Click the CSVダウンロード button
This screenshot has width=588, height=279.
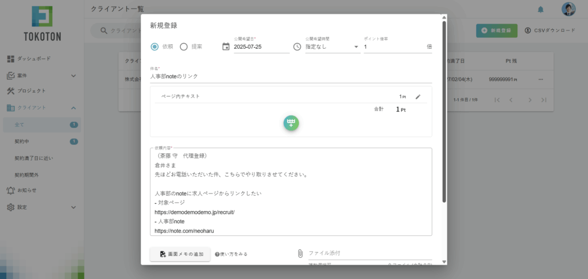click(x=551, y=30)
